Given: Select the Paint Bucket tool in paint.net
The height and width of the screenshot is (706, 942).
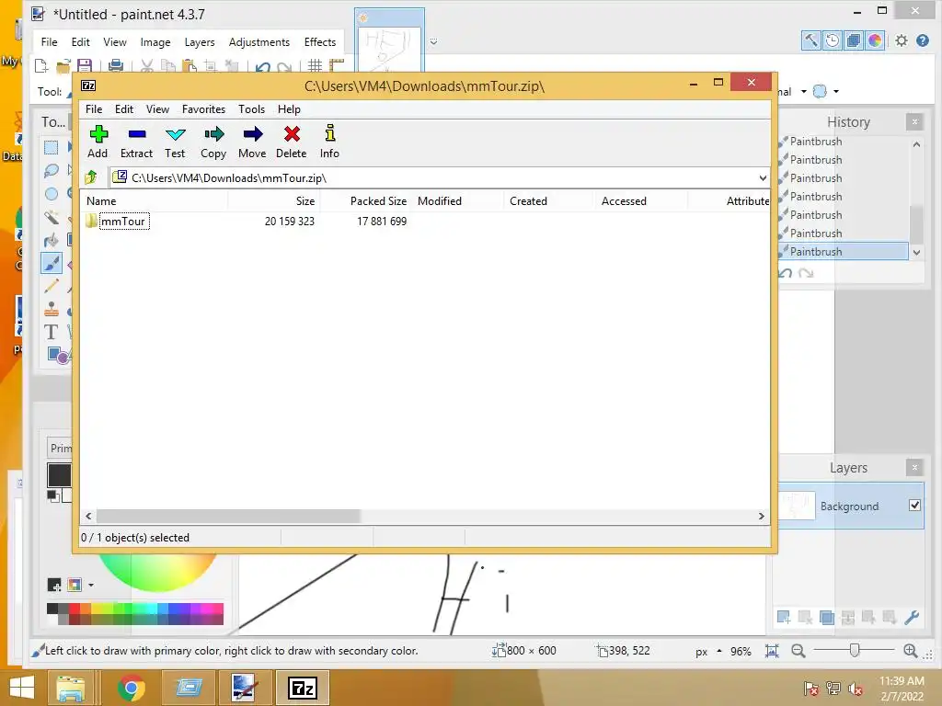Looking at the screenshot, I should click(52, 240).
